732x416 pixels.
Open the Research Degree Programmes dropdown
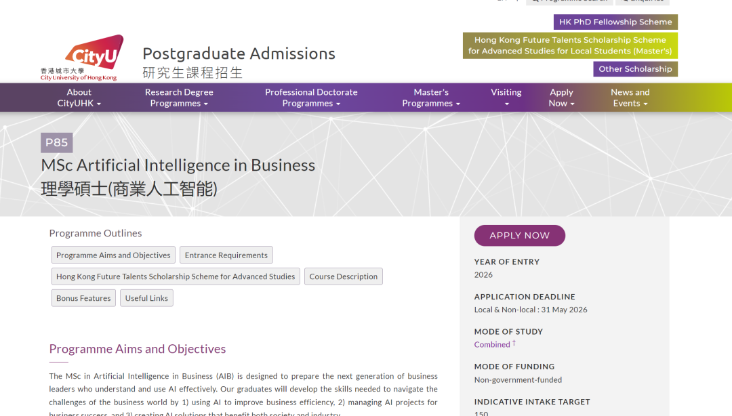[x=179, y=97]
